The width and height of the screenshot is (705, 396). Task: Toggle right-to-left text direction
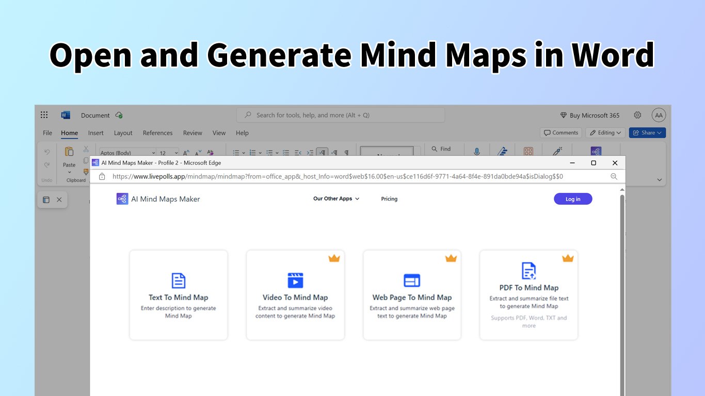click(x=334, y=153)
